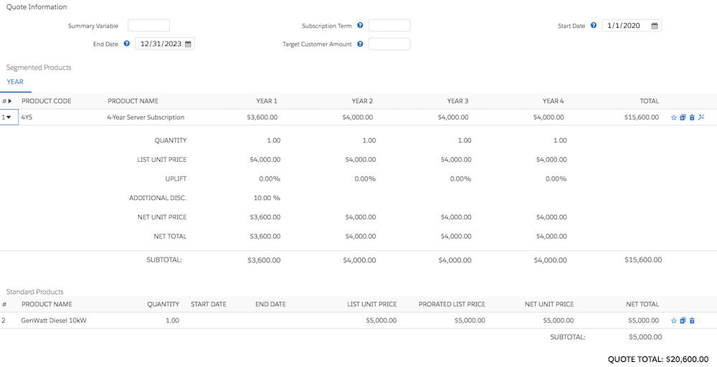717x367 pixels.
Task: Show help for Subscription Term
Action: pyautogui.click(x=360, y=26)
